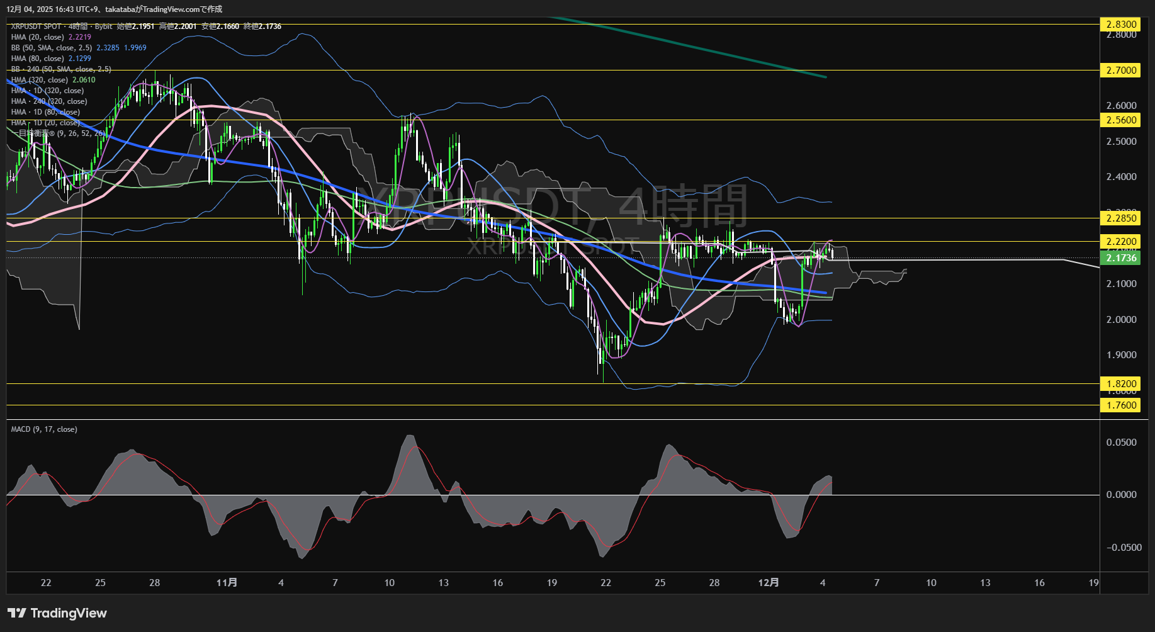Click the green current price label 2.1736
The width and height of the screenshot is (1155, 632).
pyautogui.click(x=1121, y=258)
